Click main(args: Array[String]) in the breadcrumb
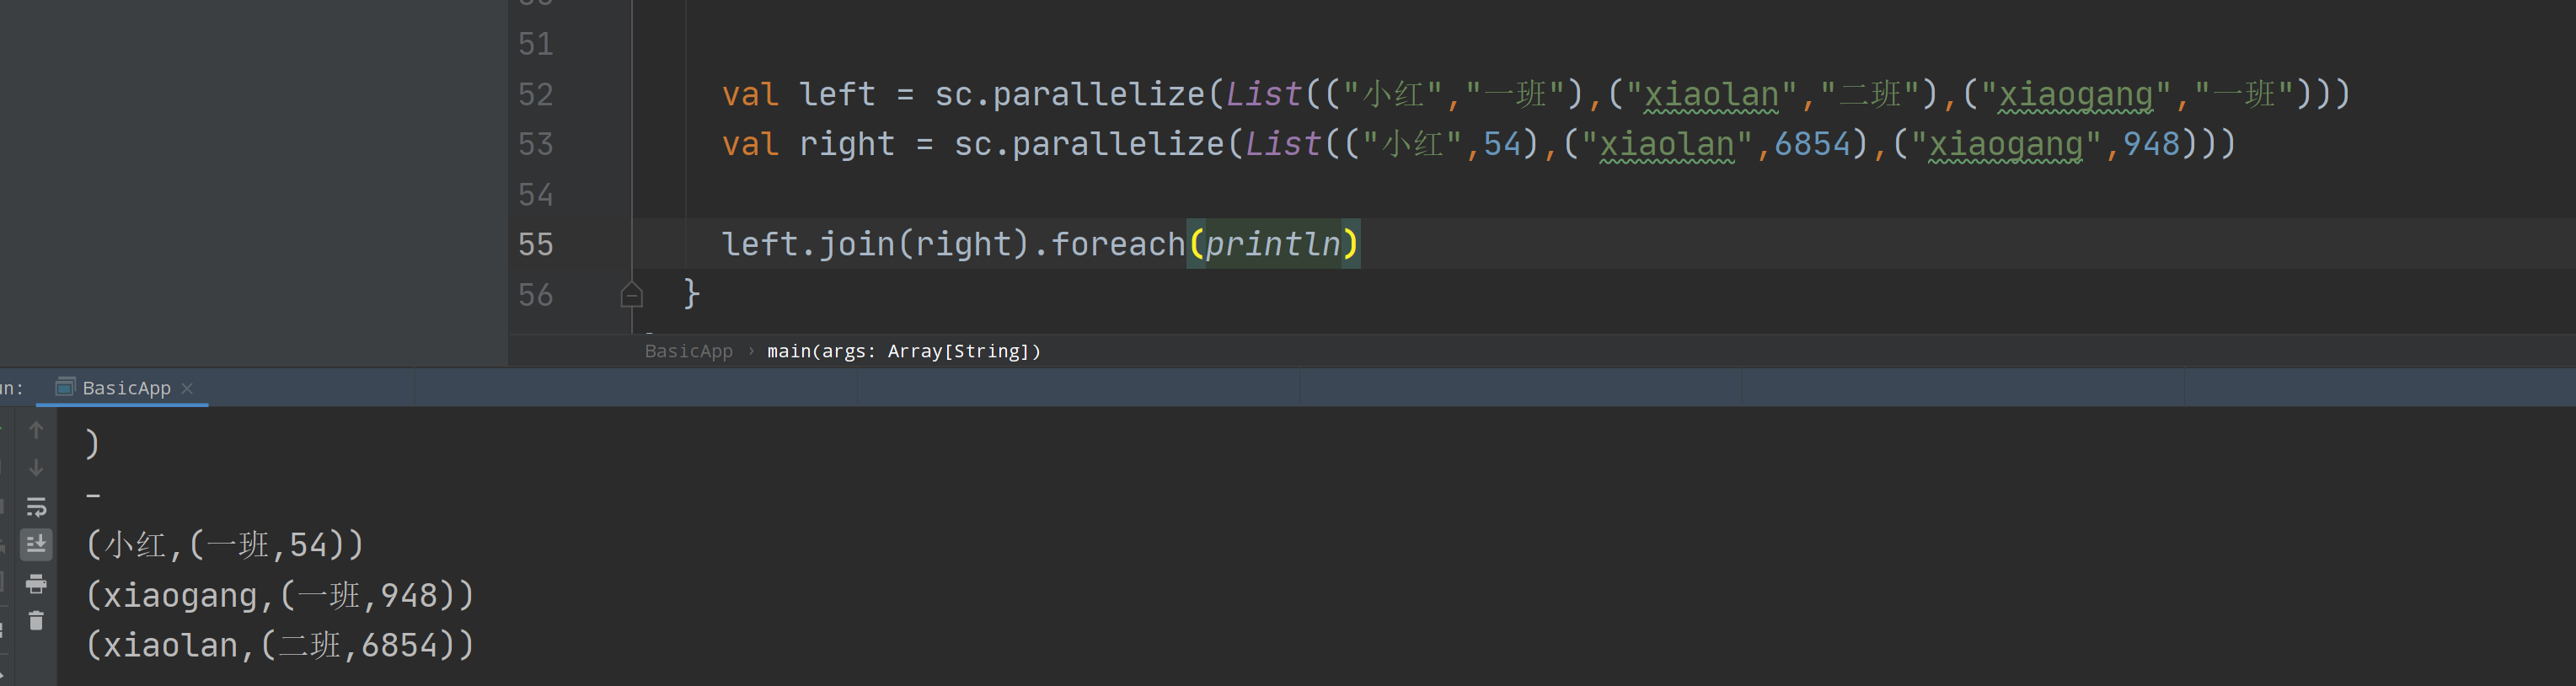The image size is (2576, 686). tap(904, 351)
